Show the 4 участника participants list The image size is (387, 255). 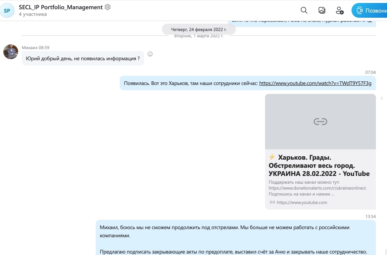(x=33, y=14)
